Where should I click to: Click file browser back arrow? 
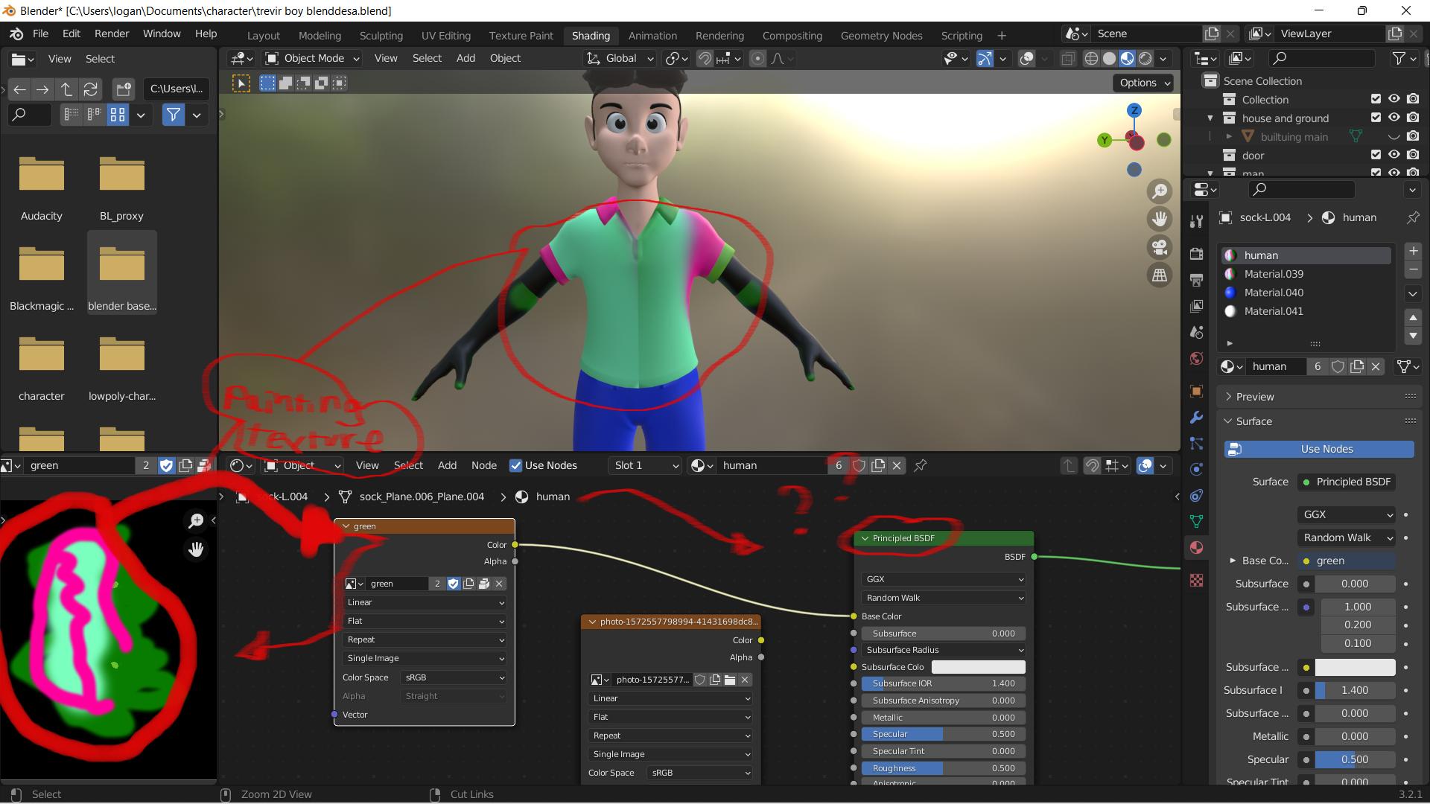19,89
